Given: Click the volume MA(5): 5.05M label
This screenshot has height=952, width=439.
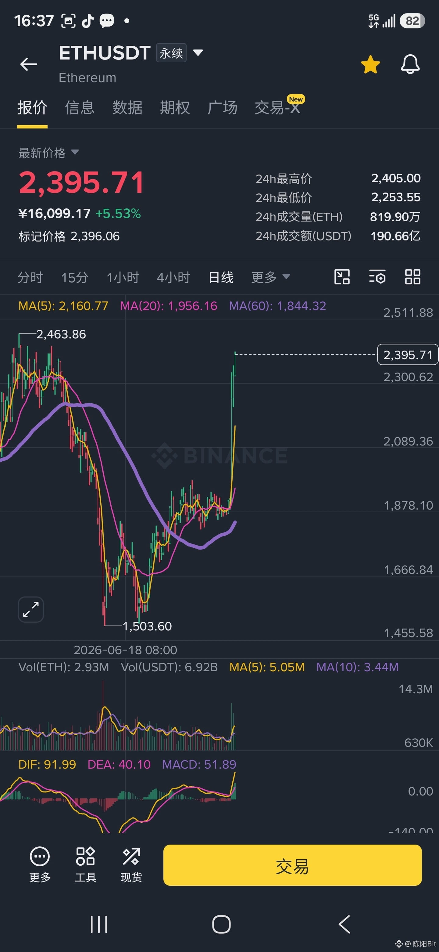Looking at the screenshot, I should click(x=267, y=667).
